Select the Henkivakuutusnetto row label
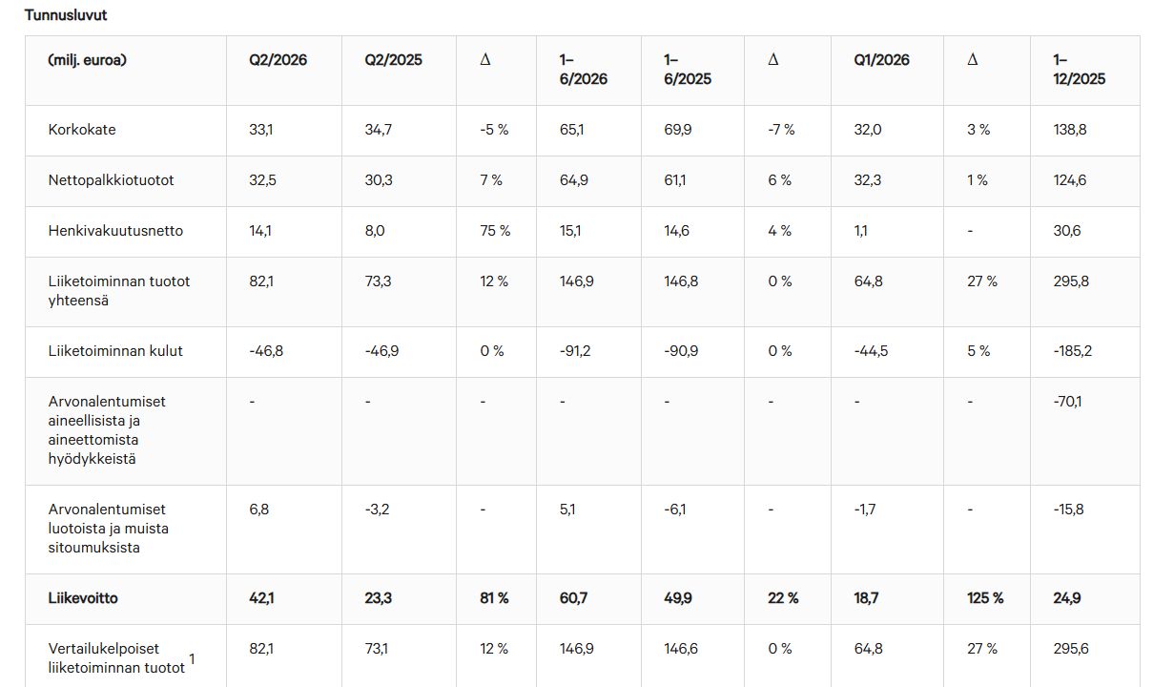 pos(115,231)
